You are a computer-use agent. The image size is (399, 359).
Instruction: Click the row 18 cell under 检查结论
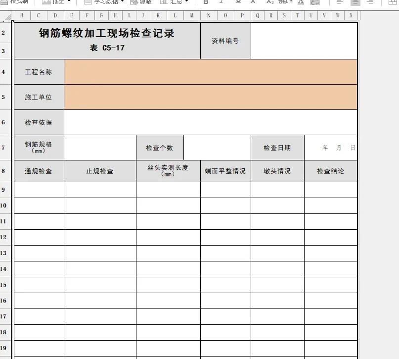[331, 332]
